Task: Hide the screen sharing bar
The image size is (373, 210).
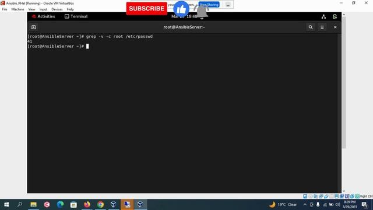Action: (228, 5)
